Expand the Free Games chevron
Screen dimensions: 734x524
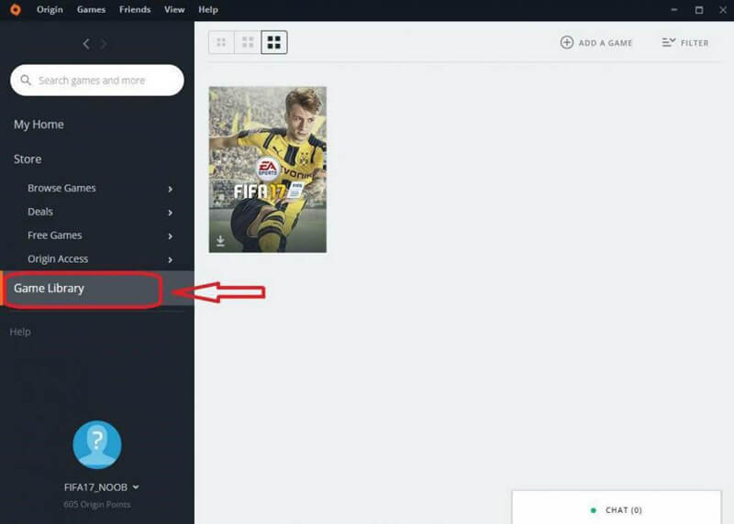(171, 236)
